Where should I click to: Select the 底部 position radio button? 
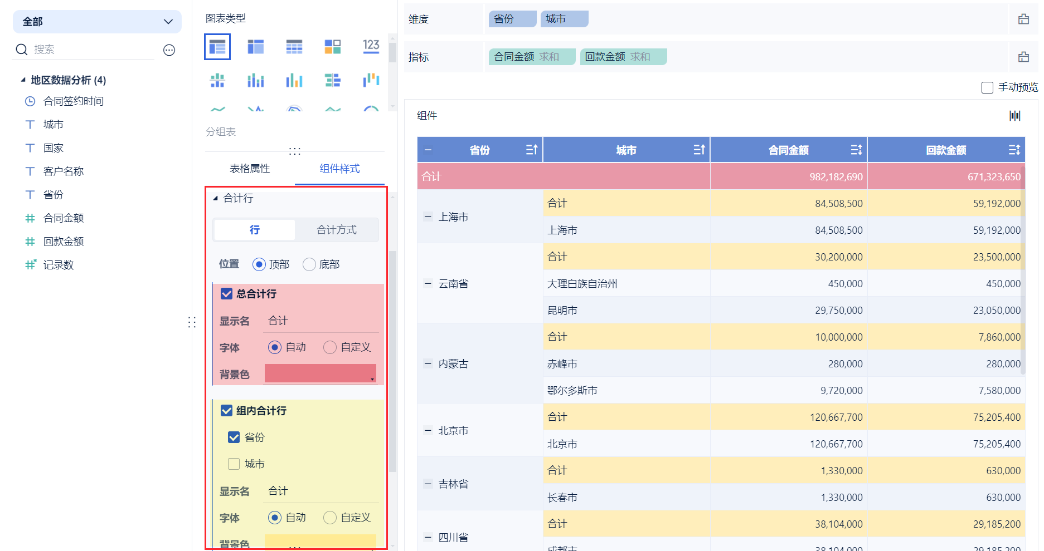tap(309, 264)
